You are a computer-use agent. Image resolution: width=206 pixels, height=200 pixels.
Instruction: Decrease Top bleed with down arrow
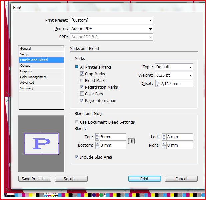point(97,139)
